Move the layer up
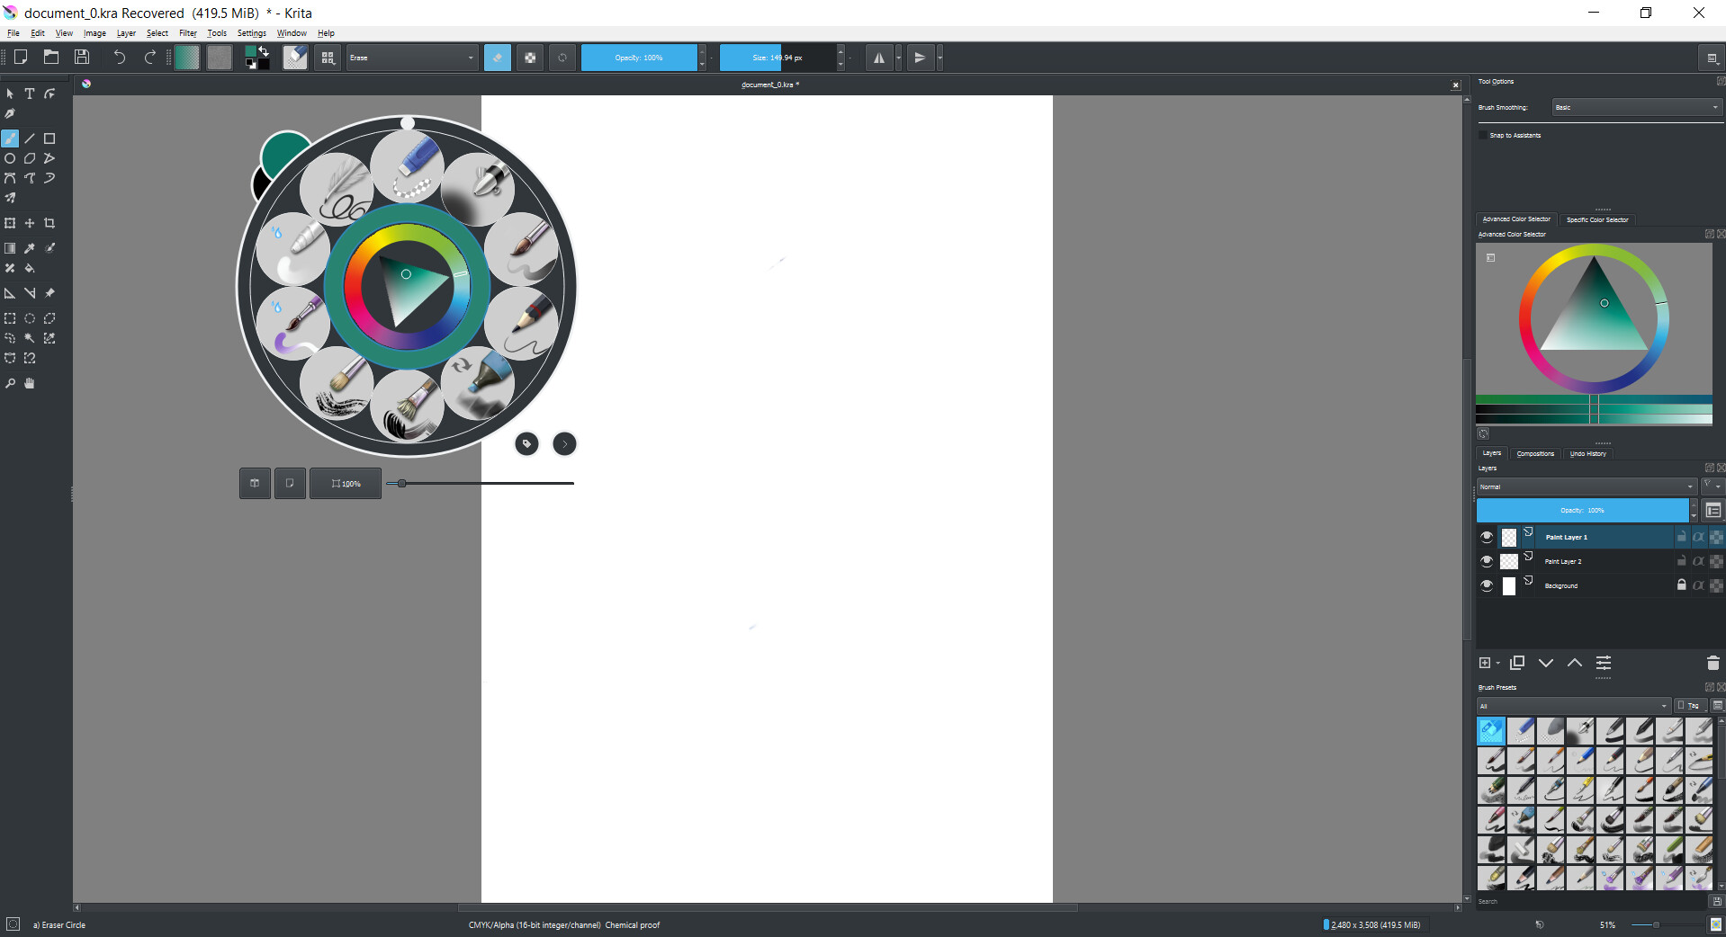Image resolution: width=1726 pixels, height=937 pixels. pyautogui.click(x=1575, y=663)
